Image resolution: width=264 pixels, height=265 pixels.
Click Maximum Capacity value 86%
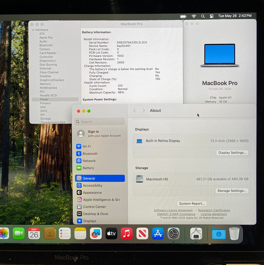121,92
